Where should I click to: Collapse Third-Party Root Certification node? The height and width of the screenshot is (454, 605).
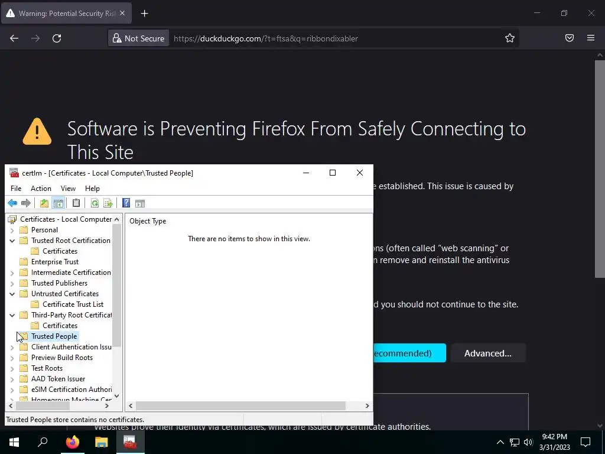pos(12,315)
